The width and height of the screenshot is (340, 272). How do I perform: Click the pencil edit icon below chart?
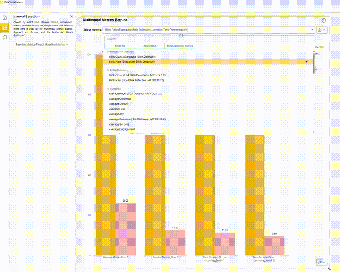[x=319, y=262]
